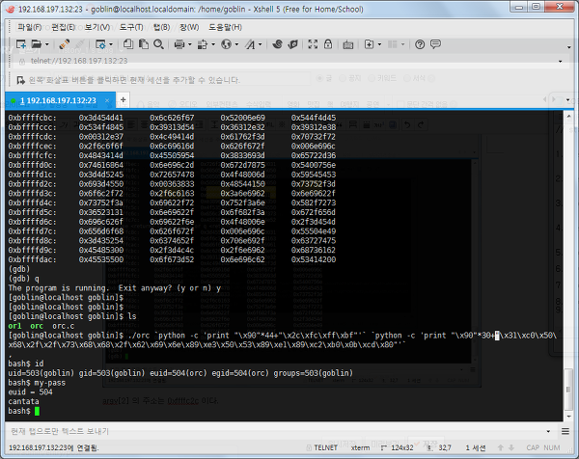
Task: Select the 192.168.197.132:23 session tab
Action: point(58,100)
